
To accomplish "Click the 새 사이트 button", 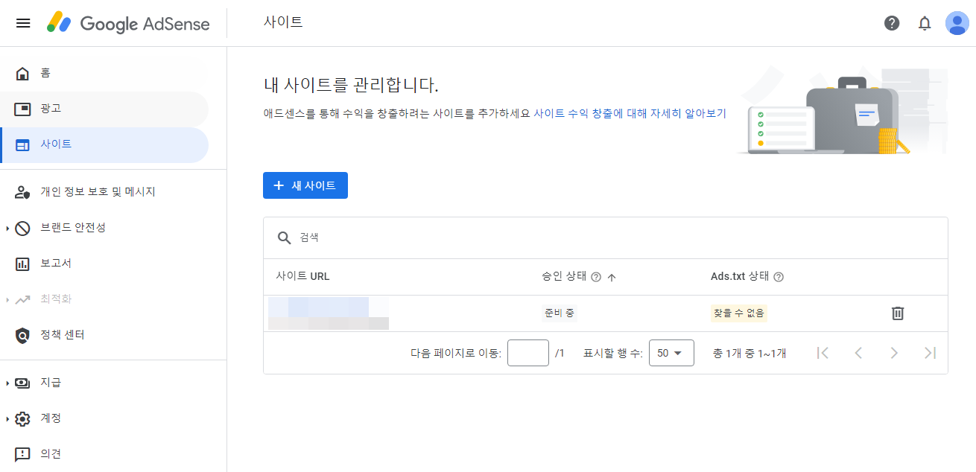I will [x=305, y=185].
